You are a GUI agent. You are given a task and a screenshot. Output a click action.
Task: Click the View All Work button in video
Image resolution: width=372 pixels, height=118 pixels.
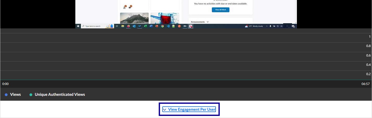(221, 10)
